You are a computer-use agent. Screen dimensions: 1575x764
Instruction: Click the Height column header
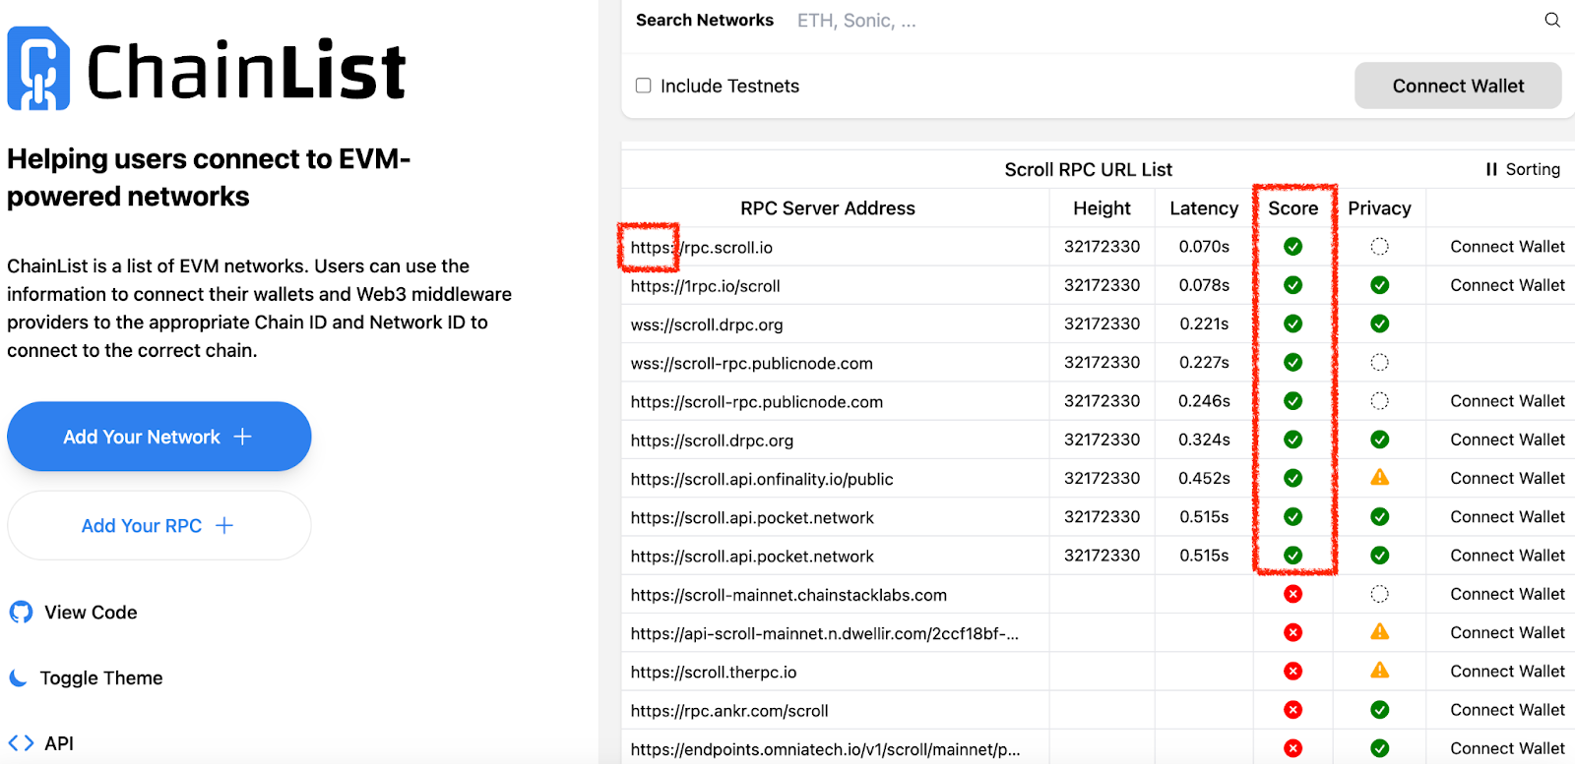(x=1102, y=208)
